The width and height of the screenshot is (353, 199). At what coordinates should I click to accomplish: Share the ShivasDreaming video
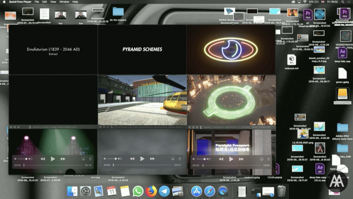tap(180, 159)
